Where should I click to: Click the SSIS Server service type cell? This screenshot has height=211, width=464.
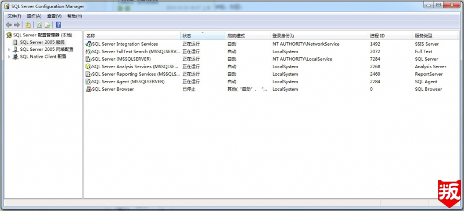tap(427, 44)
